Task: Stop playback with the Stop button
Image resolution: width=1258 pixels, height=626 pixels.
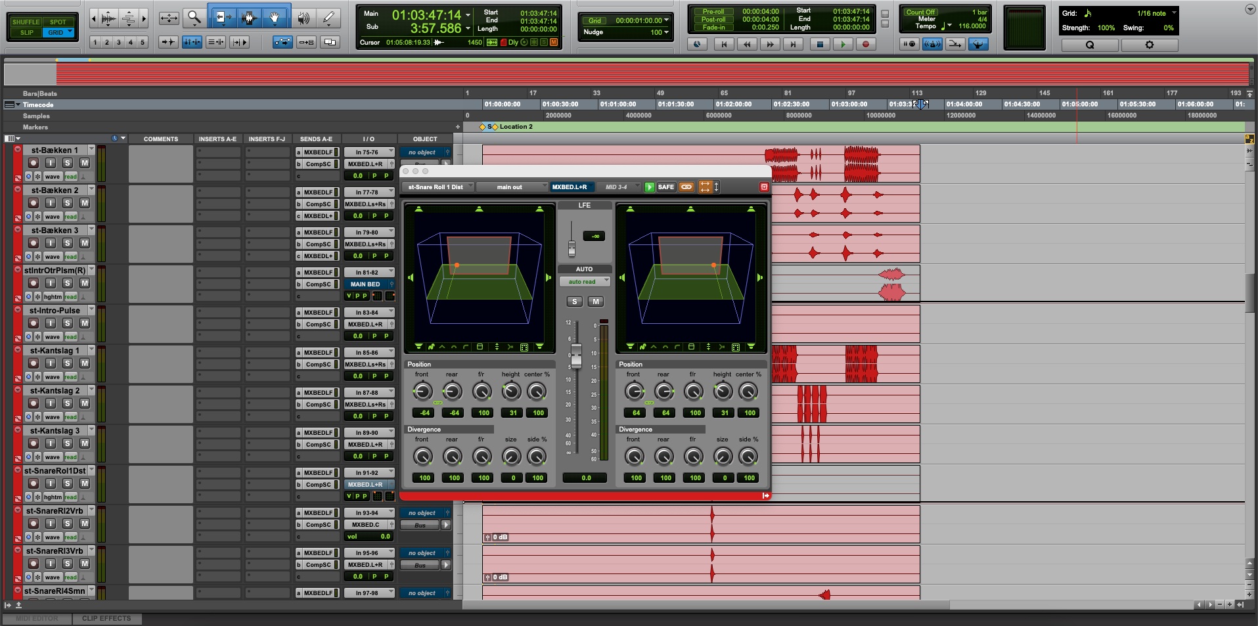Action: (x=819, y=44)
